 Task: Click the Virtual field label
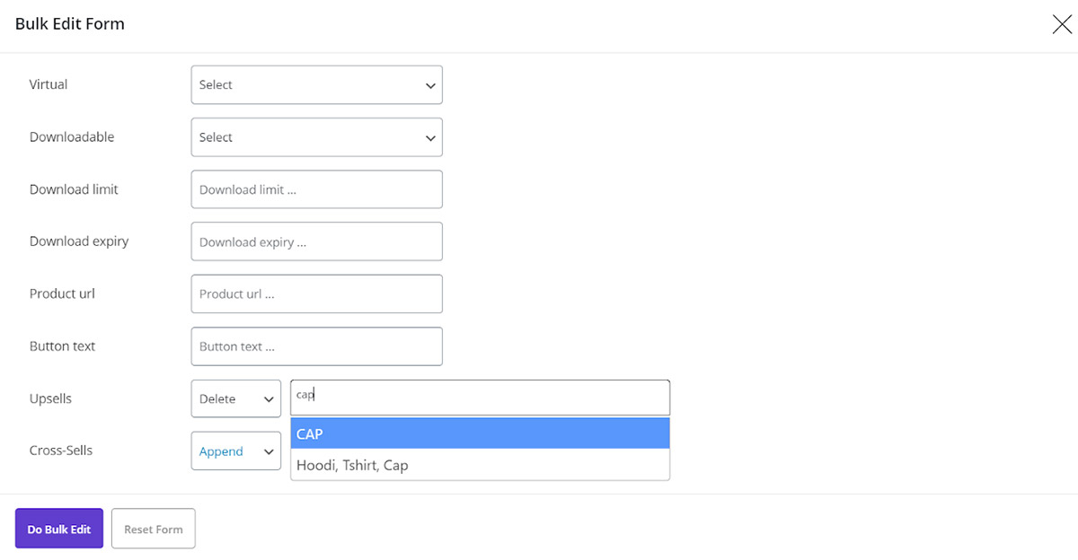(x=49, y=84)
